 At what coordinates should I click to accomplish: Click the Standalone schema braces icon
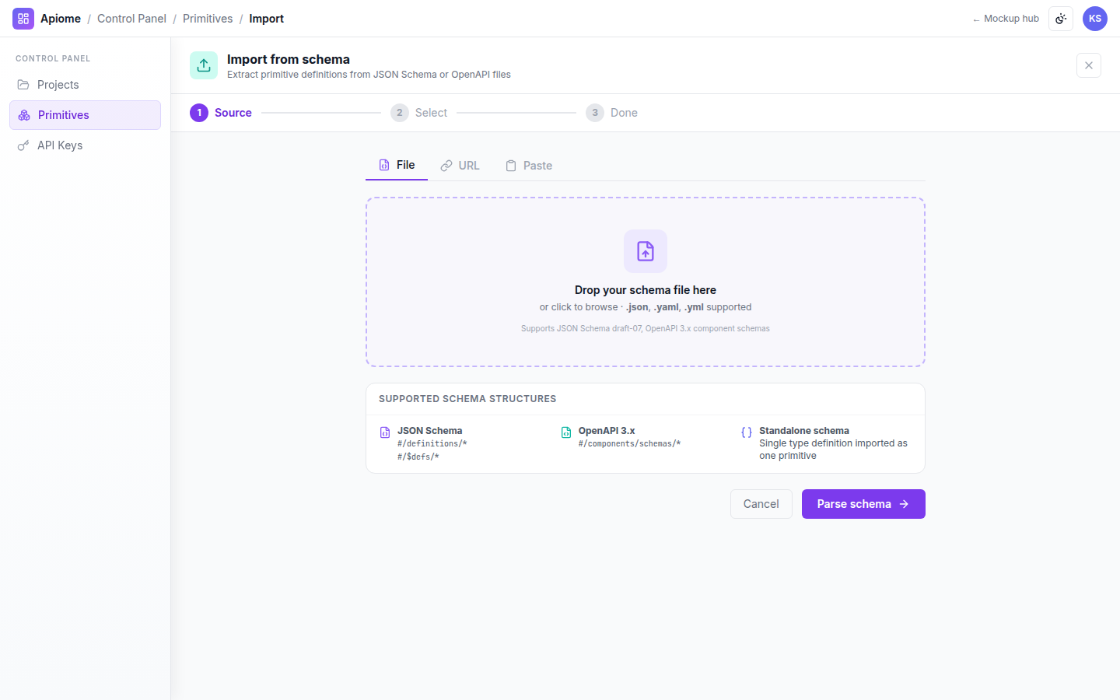(x=747, y=432)
